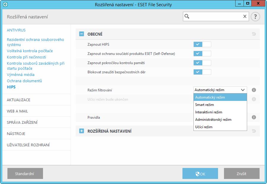This screenshot has height=184, width=267.
Task: Toggle Self-Defense protection switch
Action: coord(202,53)
